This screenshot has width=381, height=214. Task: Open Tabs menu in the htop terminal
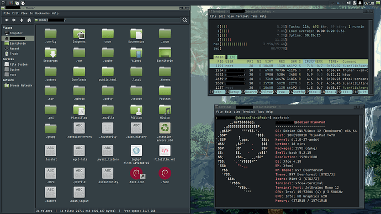[x=255, y=16]
